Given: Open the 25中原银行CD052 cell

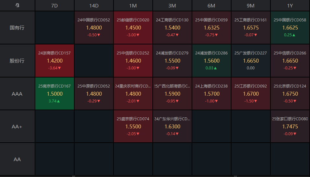Looking at the screenshot, I should (x=94, y=93).
